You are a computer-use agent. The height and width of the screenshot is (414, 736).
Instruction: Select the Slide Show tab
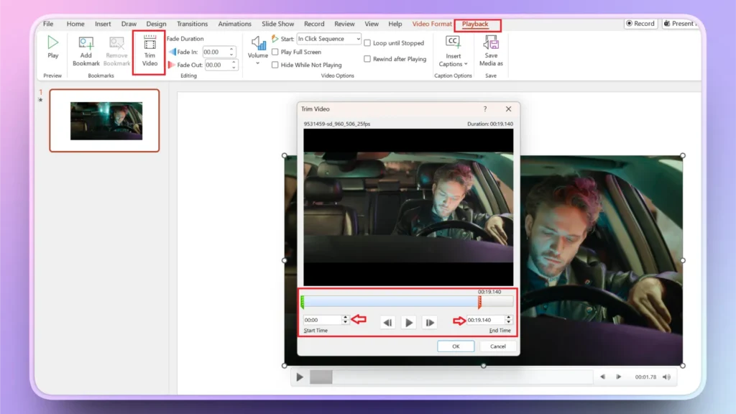278,24
